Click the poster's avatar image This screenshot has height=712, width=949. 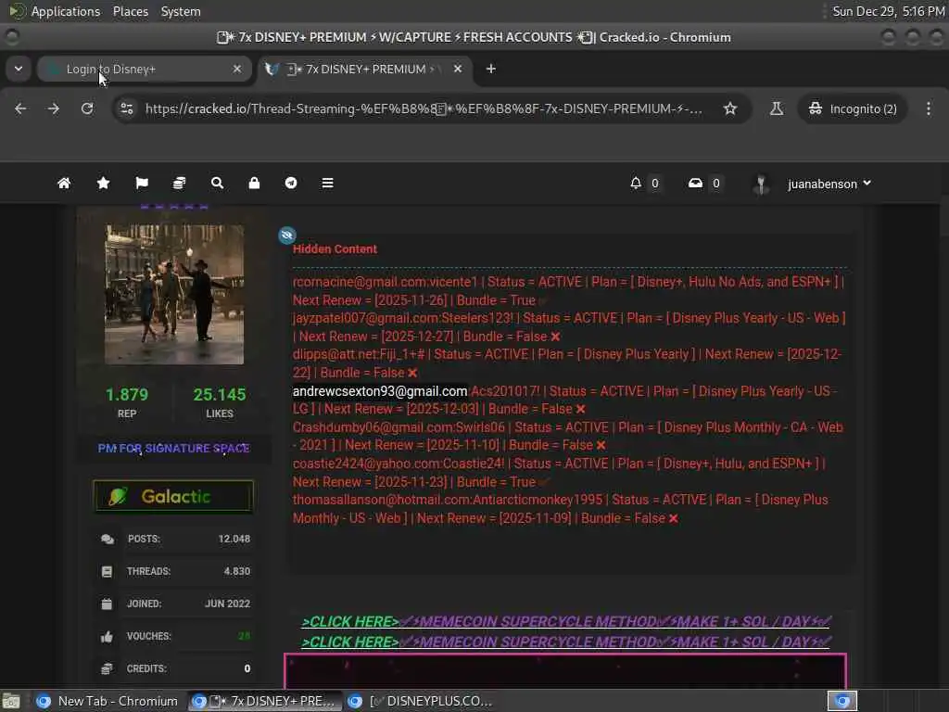174,294
